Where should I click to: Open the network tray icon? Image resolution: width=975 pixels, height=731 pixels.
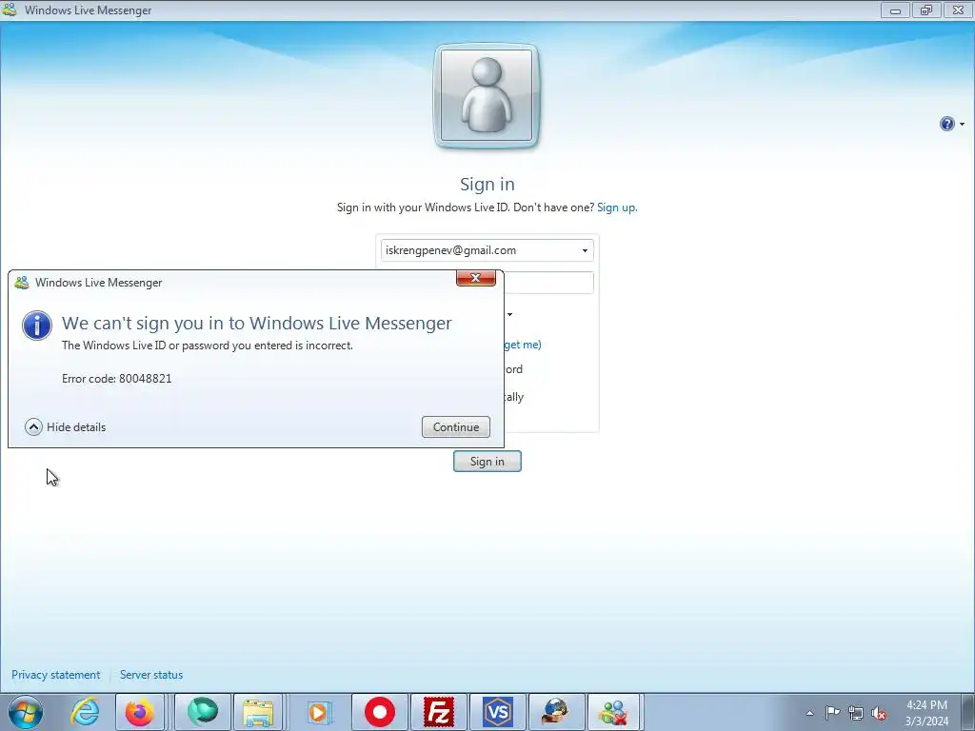856,713
